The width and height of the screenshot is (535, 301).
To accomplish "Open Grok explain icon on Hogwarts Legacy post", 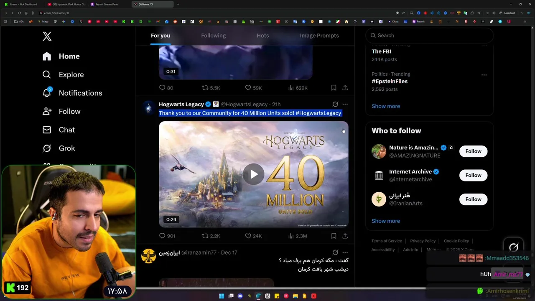I will [x=335, y=104].
